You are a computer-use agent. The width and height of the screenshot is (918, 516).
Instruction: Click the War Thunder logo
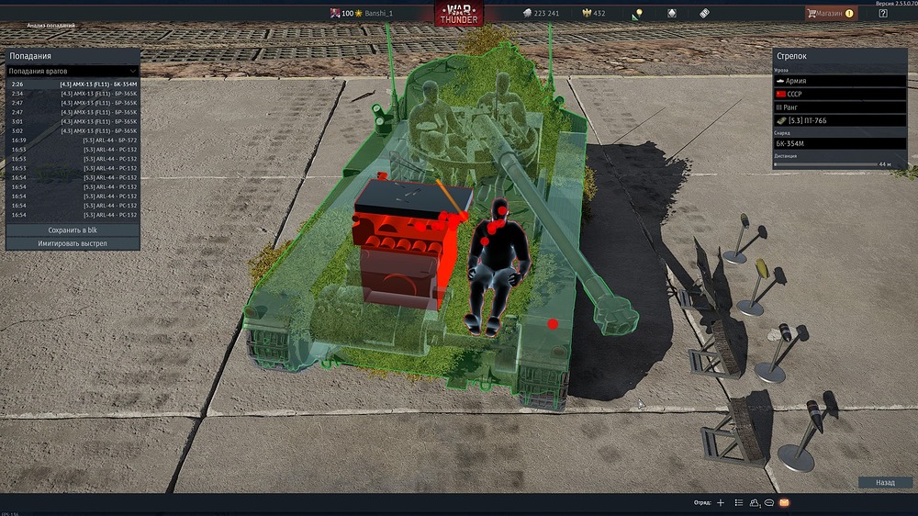tap(459, 14)
